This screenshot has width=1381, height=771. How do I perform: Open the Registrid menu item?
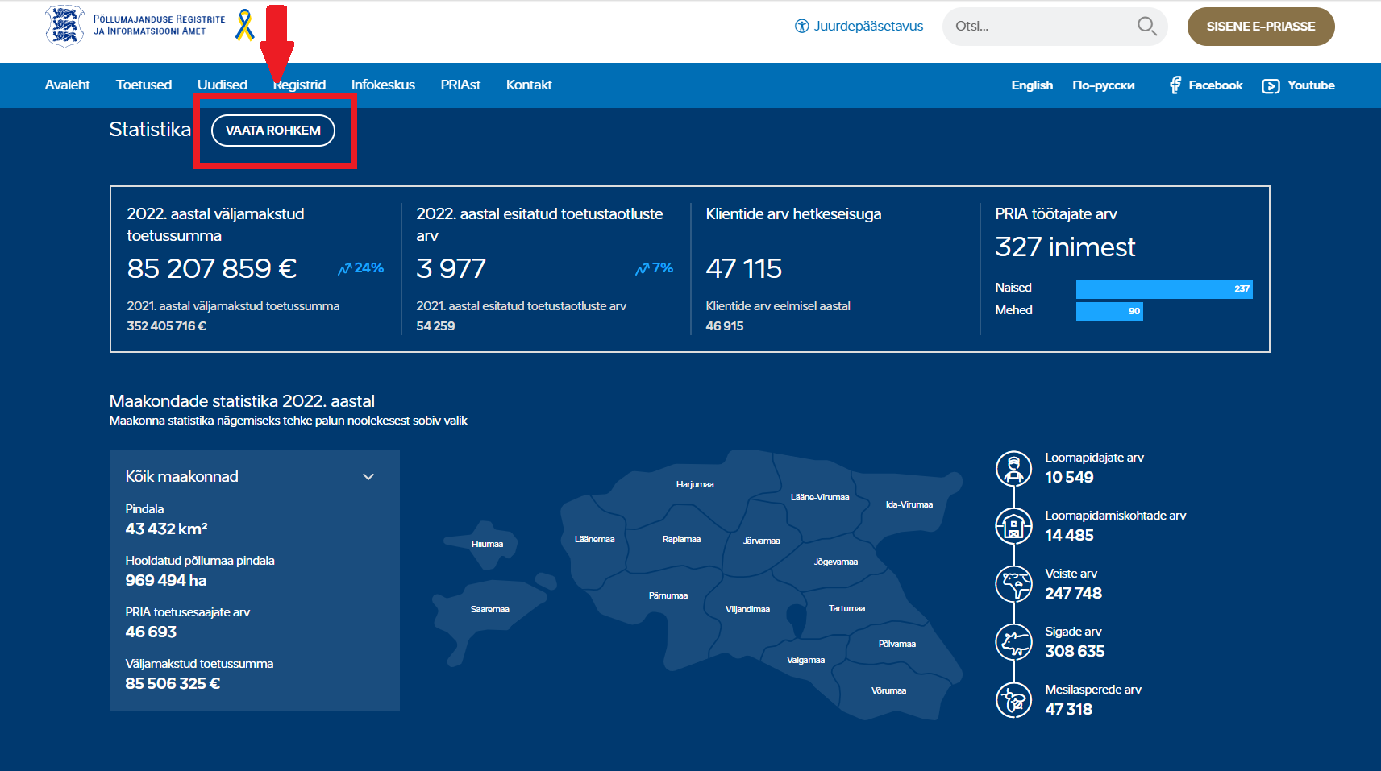[299, 85]
